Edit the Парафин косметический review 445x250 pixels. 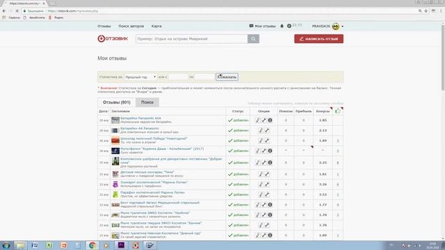click(x=261, y=194)
